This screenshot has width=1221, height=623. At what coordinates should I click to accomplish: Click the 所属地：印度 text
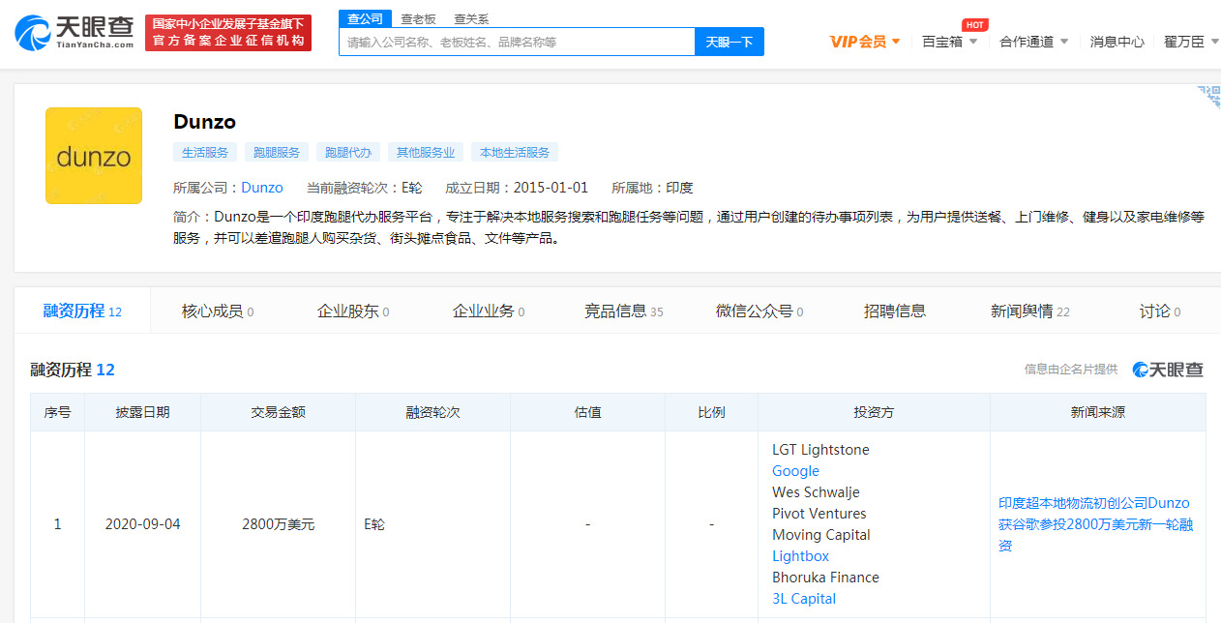(653, 188)
